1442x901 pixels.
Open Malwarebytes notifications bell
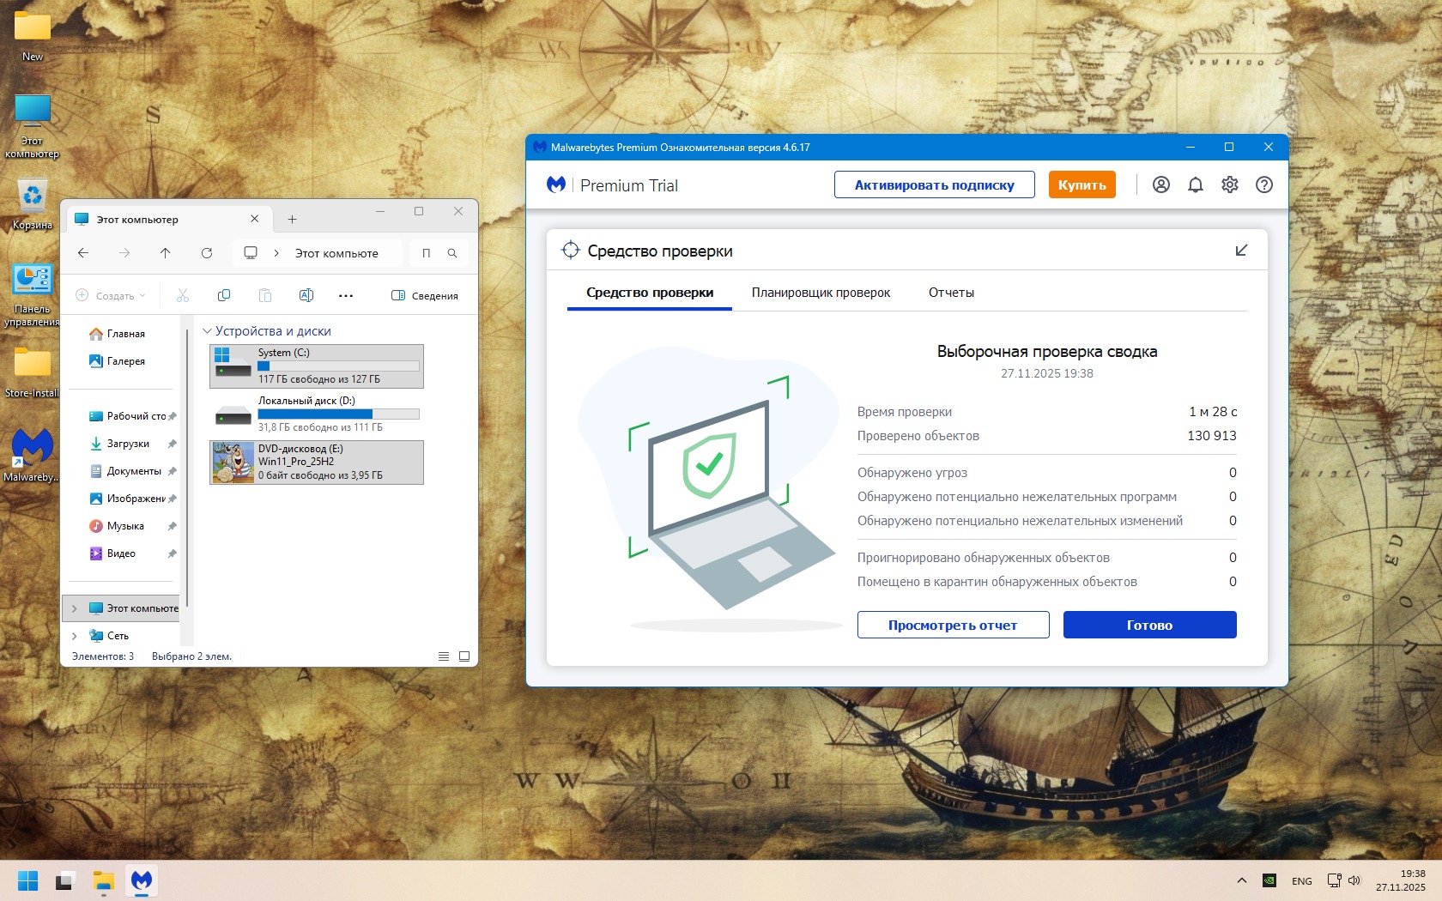point(1196,184)
